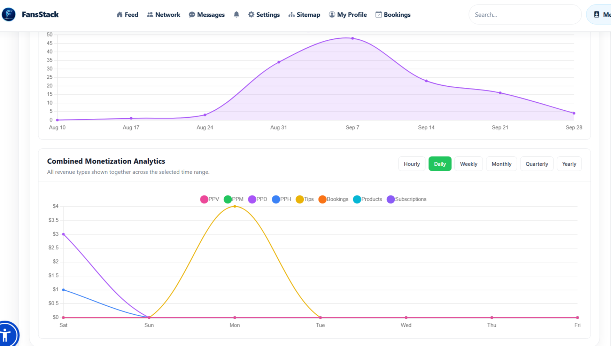Screen dimensions: 611x346
Task: Click the PPH $1 point on Sat
Action: pos(63,290)
